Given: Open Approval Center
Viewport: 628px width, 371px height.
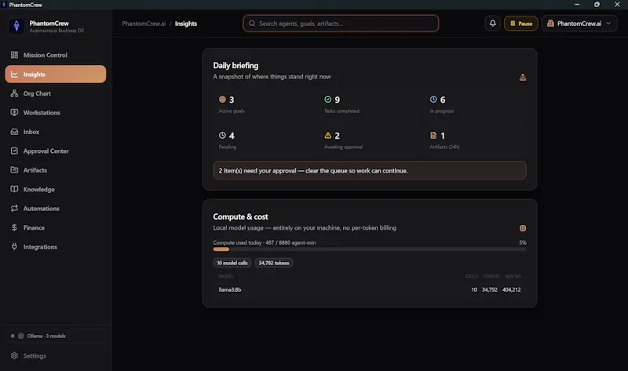Looking at the screenshot, I should pyautogui.click(x=55, y=151).
